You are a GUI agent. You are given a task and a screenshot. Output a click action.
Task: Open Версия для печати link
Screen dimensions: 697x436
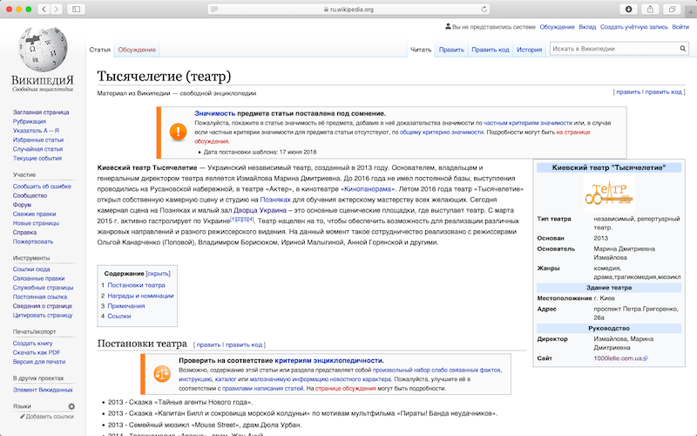pos(39,362)
